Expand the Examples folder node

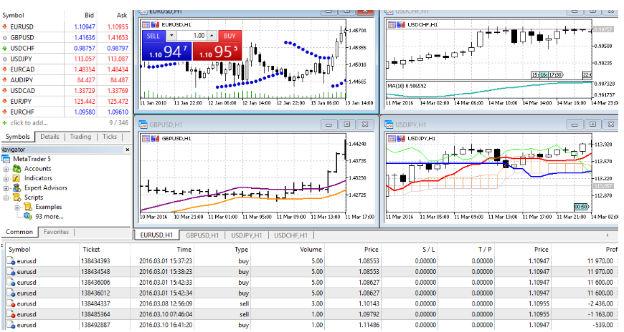pyautogui.click(x=17, y=207)
